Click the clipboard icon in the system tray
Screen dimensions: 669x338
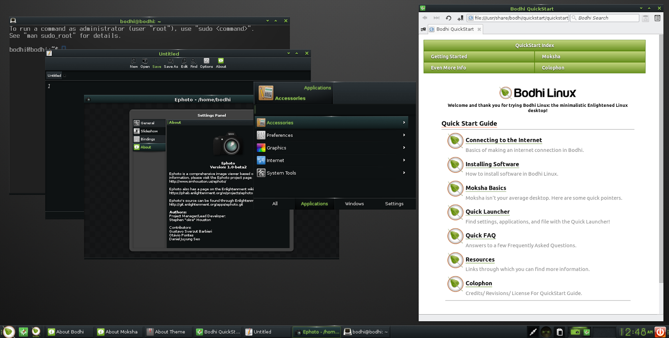[x=559, y=332]
